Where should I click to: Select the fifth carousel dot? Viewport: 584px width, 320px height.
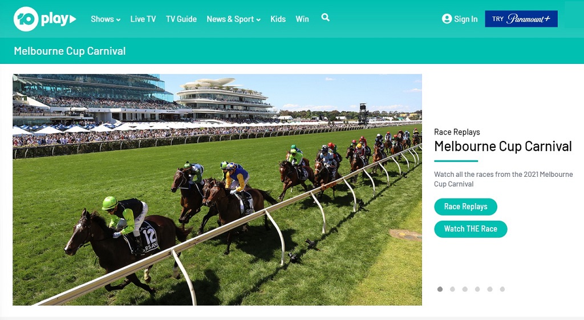tap(490, 289)
